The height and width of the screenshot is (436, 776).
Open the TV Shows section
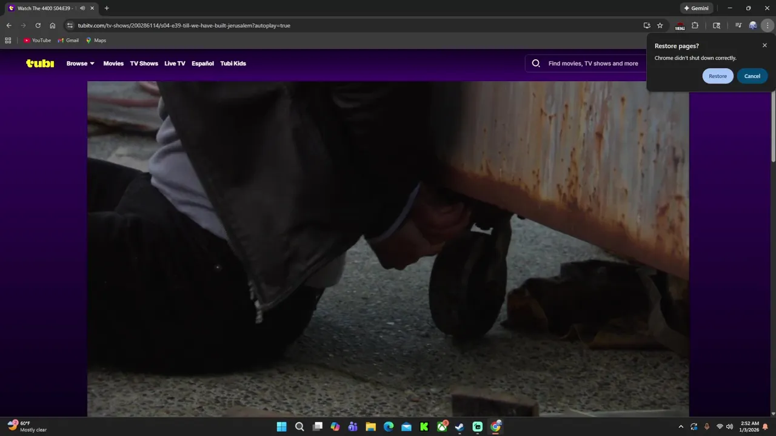pos(144,63)
